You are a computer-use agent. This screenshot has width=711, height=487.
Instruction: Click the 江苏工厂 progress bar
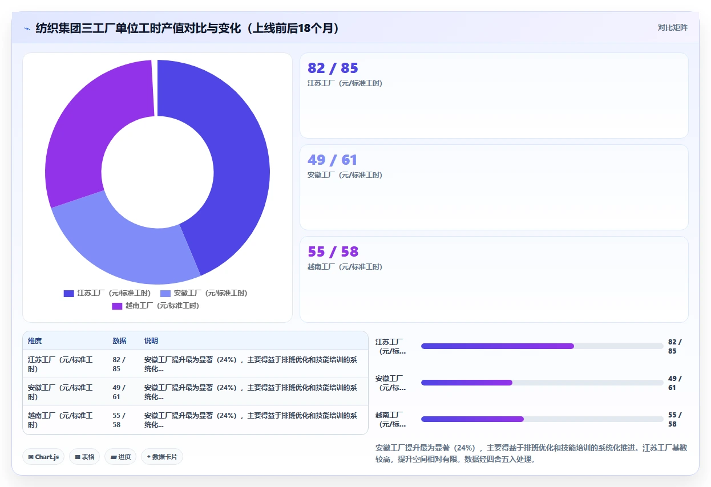tap(542, 346)
